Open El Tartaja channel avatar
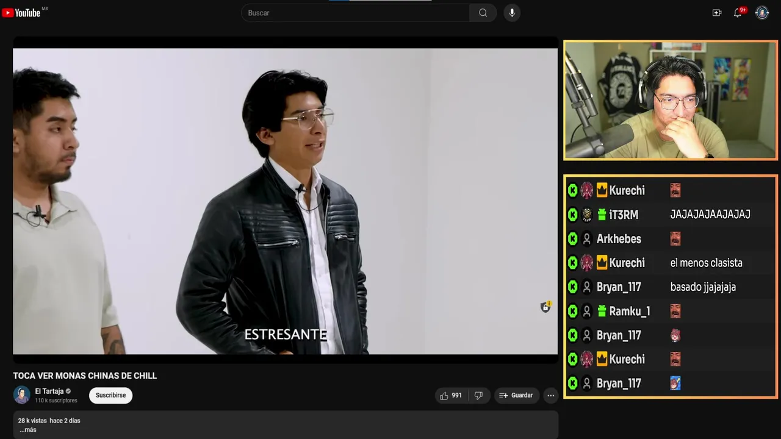The height and width of the screenshot is (439, 781). click(22, 395)
